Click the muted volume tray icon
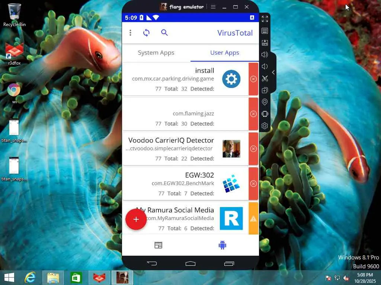This screenshot has height=285, width=381. [x=346, y=278]
